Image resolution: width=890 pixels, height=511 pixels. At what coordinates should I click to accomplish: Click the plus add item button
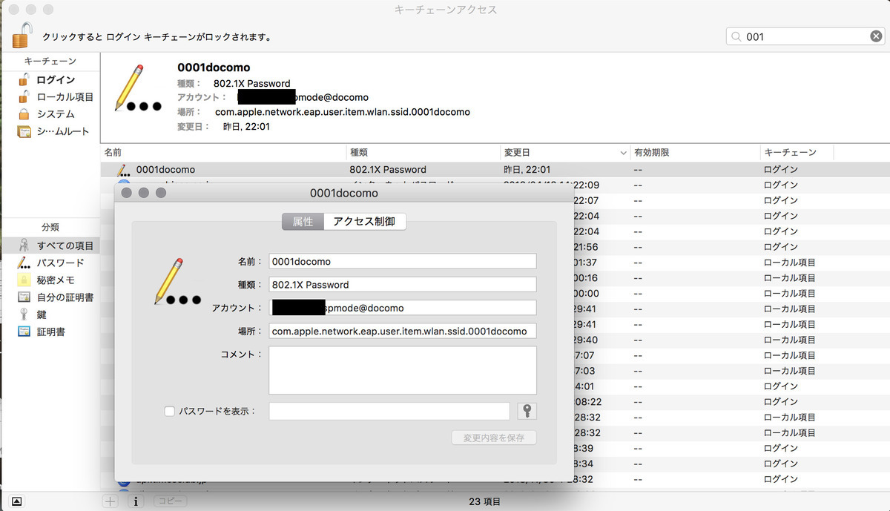click(111, 501)
